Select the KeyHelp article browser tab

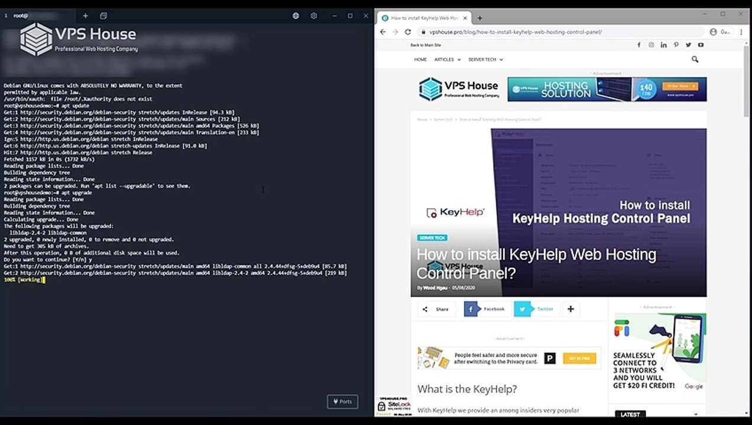click(423, 18)
